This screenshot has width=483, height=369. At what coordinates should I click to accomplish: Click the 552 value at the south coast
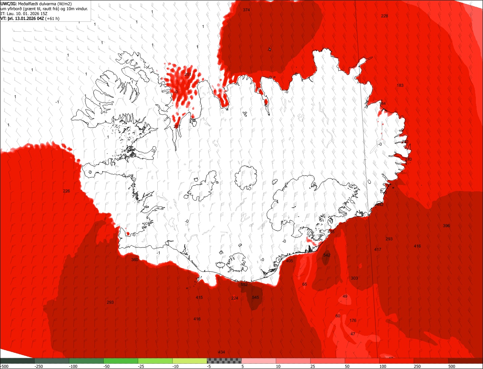pyautogui.click(x=244, y=284)
